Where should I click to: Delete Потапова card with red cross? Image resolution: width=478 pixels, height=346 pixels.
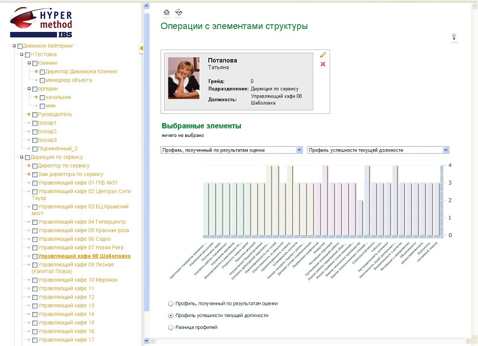323,64
